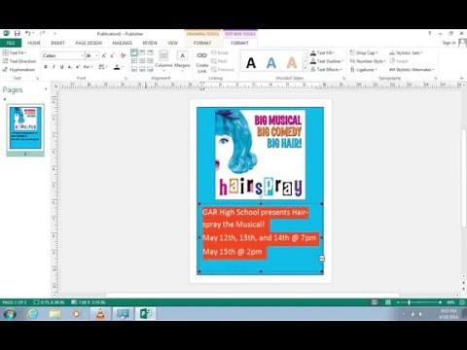Screen dimensions: 467x350
Task: Click single page view icon in status bar
Action: coord(375,302)
